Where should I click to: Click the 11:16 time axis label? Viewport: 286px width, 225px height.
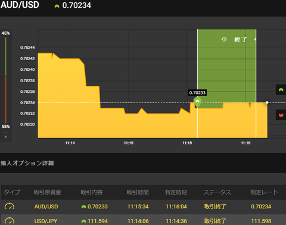(245, 143)
